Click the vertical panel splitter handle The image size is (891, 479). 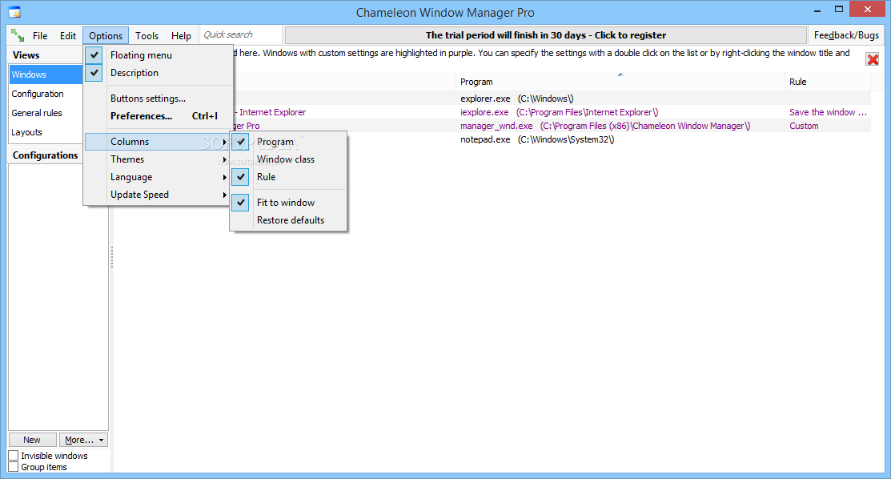[112, 256]
